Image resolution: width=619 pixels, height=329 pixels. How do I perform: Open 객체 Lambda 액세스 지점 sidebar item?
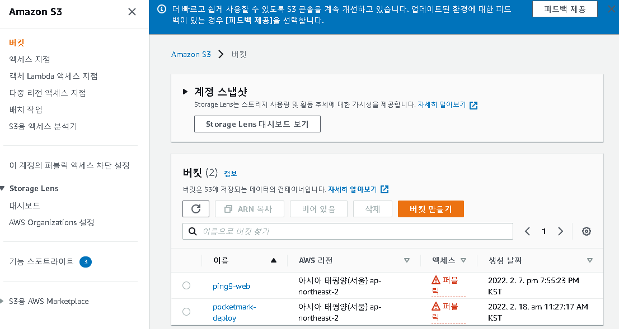coord(53,76)
